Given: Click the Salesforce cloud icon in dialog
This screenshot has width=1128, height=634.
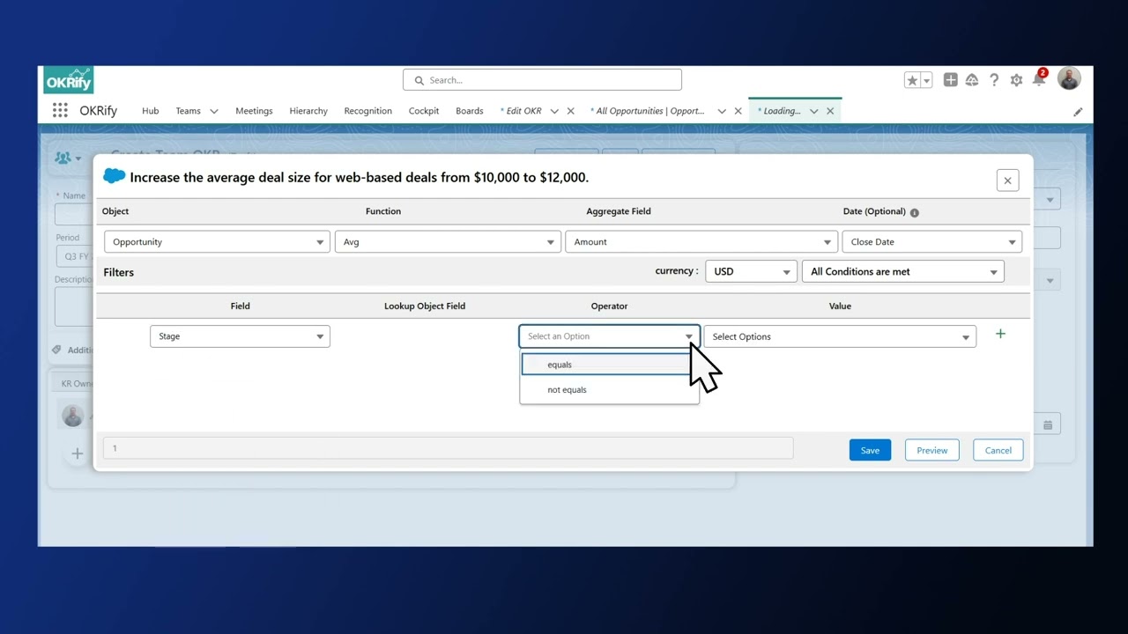Looking at the screenshot, I should (x=115, y=176).
